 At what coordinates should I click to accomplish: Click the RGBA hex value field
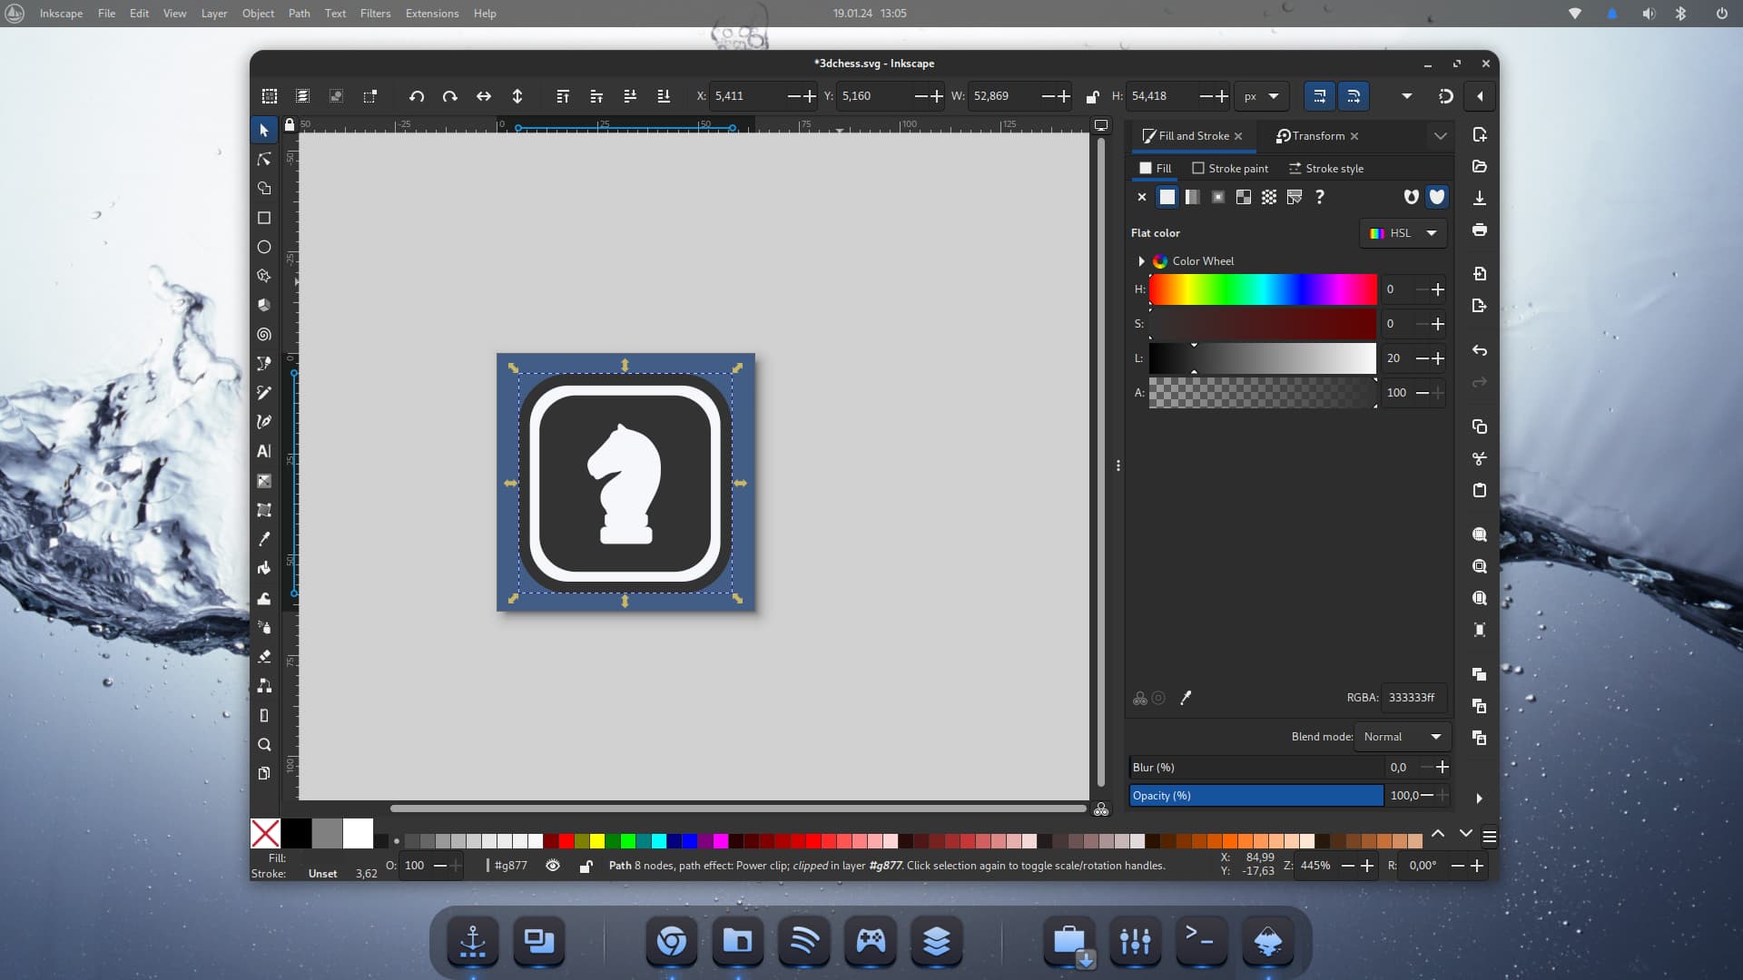(1412, 698)
